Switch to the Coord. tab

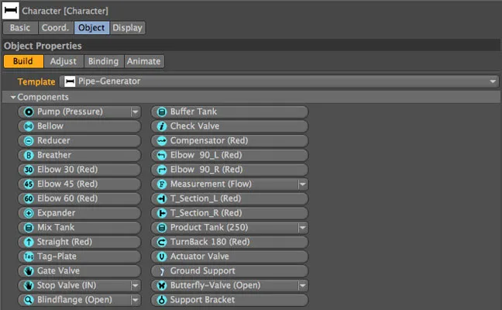(54, 28)
